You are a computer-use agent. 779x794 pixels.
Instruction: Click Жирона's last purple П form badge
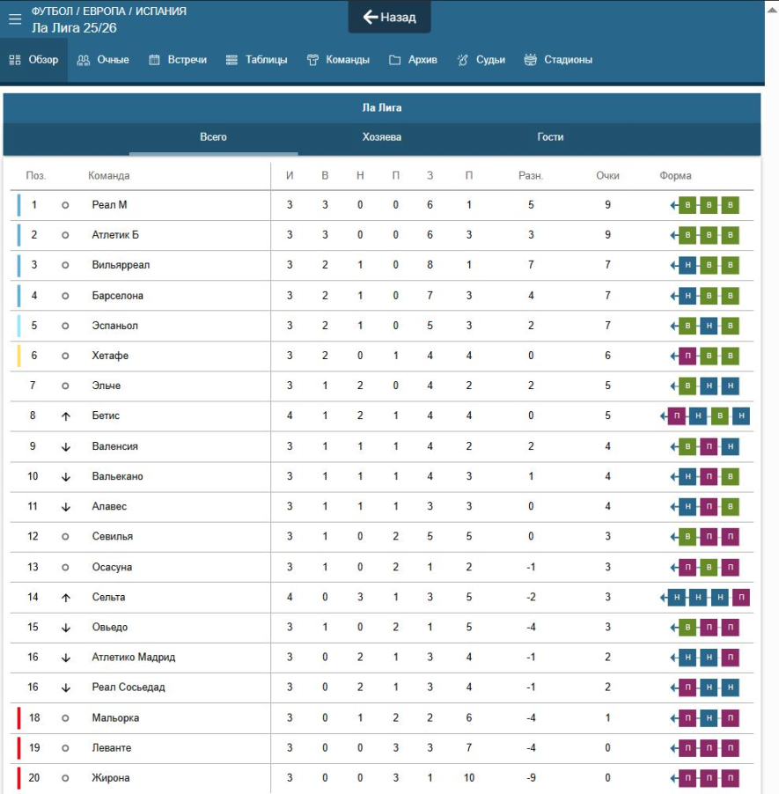tap(730, 778)
